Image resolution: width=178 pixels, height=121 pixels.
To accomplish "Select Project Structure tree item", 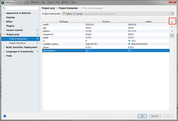I will [17, 43].
